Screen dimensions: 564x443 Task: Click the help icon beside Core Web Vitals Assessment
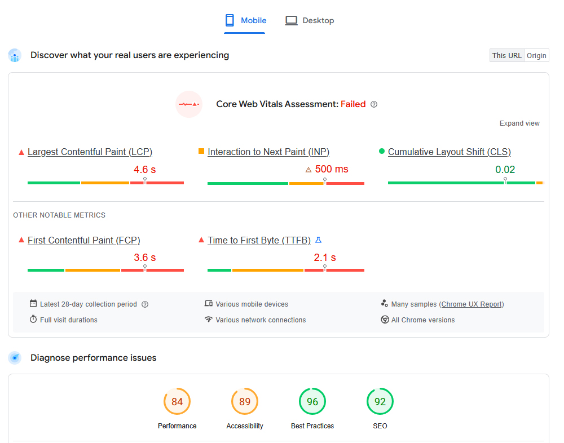pyautogui.click(x=374, y=104)
